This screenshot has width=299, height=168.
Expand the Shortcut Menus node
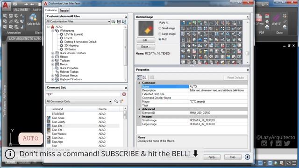click(x=53, y=76)
